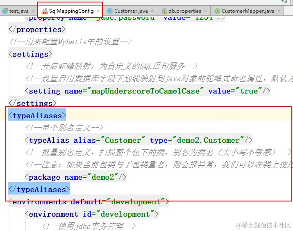Close the SqlMappingConfig tab
293x231 pixels.
[98, 11]
